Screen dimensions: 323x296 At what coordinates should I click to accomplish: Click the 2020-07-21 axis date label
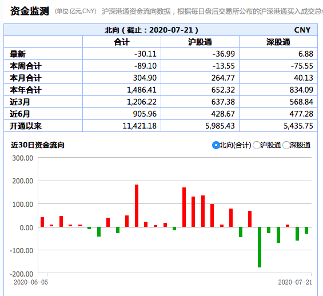click(x=295, y=282)
